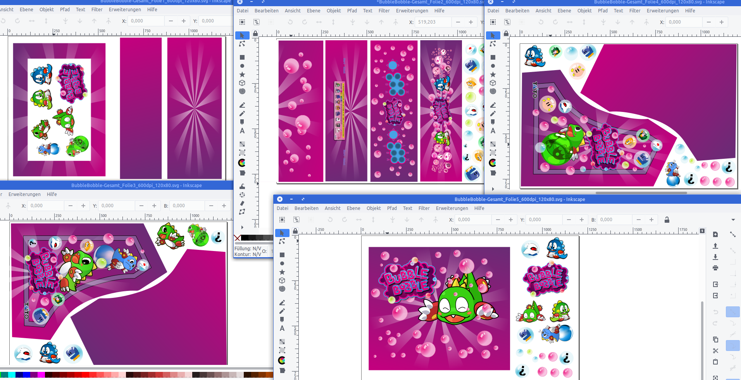Click the Print icon in Folie5 window

(715, 268)
